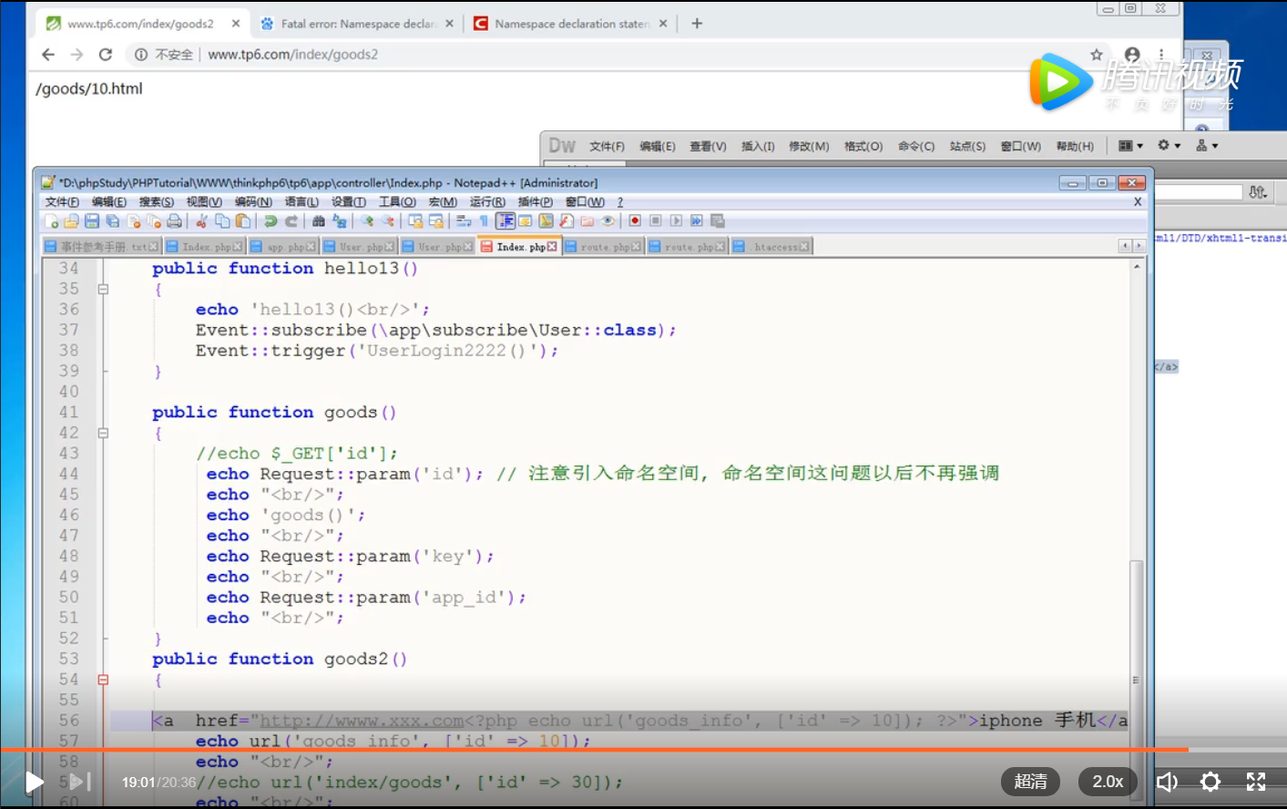Click the green Undo arrow
1287x809 pixels.
tap(271, 220)
